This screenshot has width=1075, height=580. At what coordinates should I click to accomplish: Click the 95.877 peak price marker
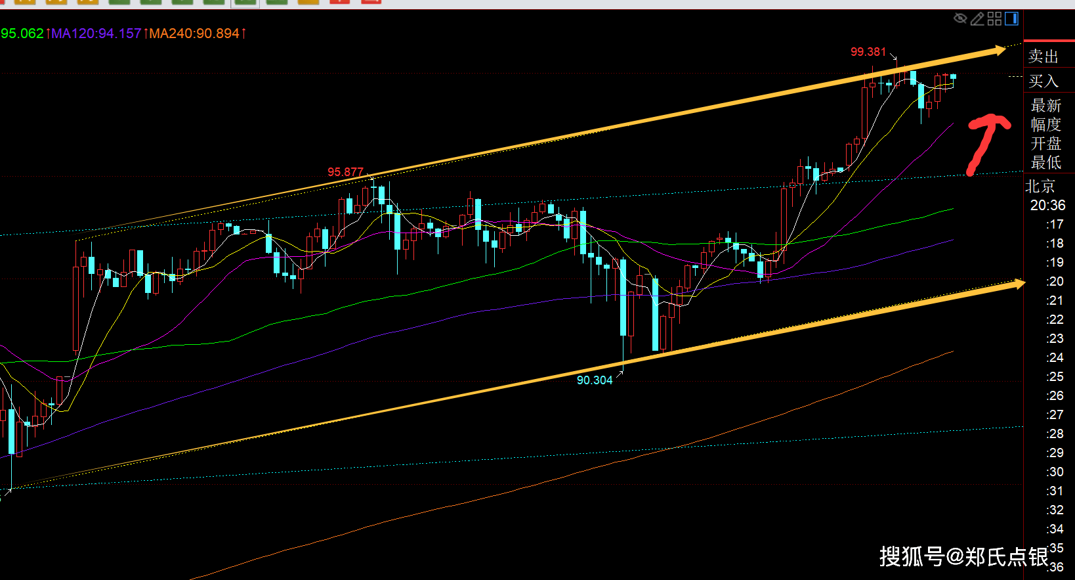[345, 172]
